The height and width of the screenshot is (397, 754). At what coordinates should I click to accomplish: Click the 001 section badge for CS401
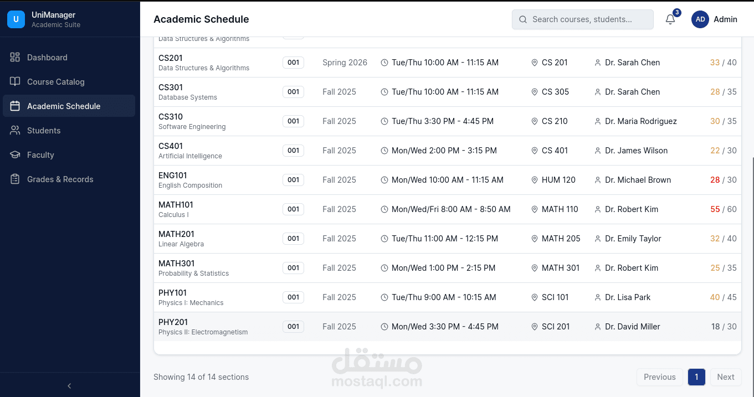pyautogui.click(x=293, y=151)
